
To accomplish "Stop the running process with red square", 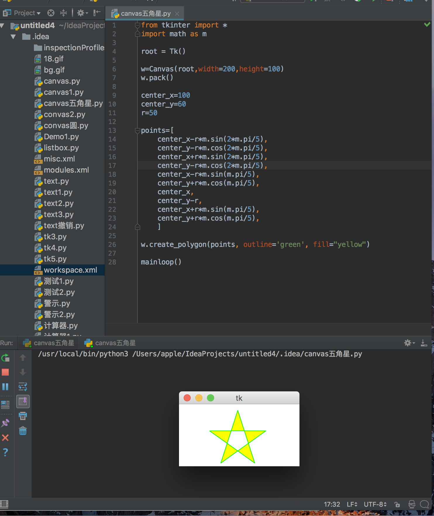I will pos(5,372).
